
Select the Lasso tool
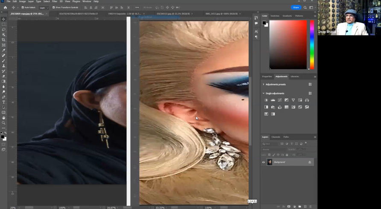coord(4,29)
